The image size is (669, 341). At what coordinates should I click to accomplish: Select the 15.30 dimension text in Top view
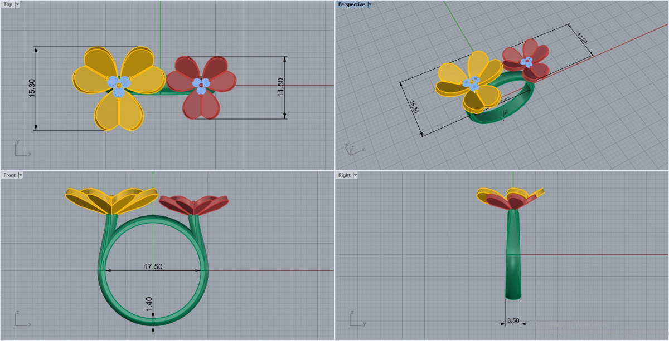(x=32, y=88)
